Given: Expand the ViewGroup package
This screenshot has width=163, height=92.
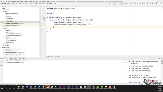Looking at the screenshot, I should 5,18.
